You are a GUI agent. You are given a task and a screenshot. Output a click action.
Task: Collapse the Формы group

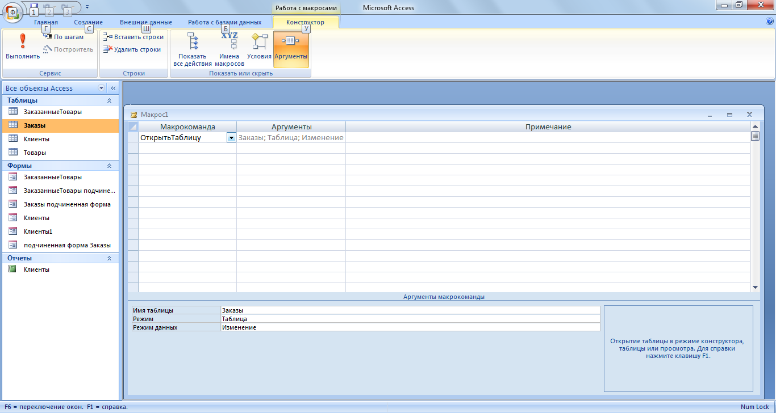(x=109, y=166)
